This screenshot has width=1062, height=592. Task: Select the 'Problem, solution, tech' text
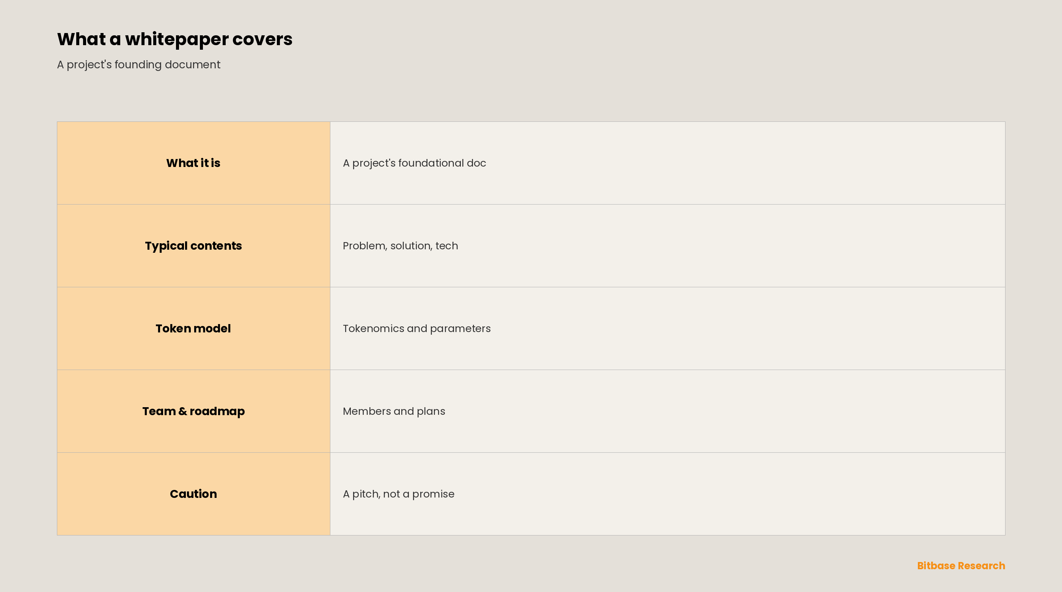pyautogui.click(x=400, y=246)
